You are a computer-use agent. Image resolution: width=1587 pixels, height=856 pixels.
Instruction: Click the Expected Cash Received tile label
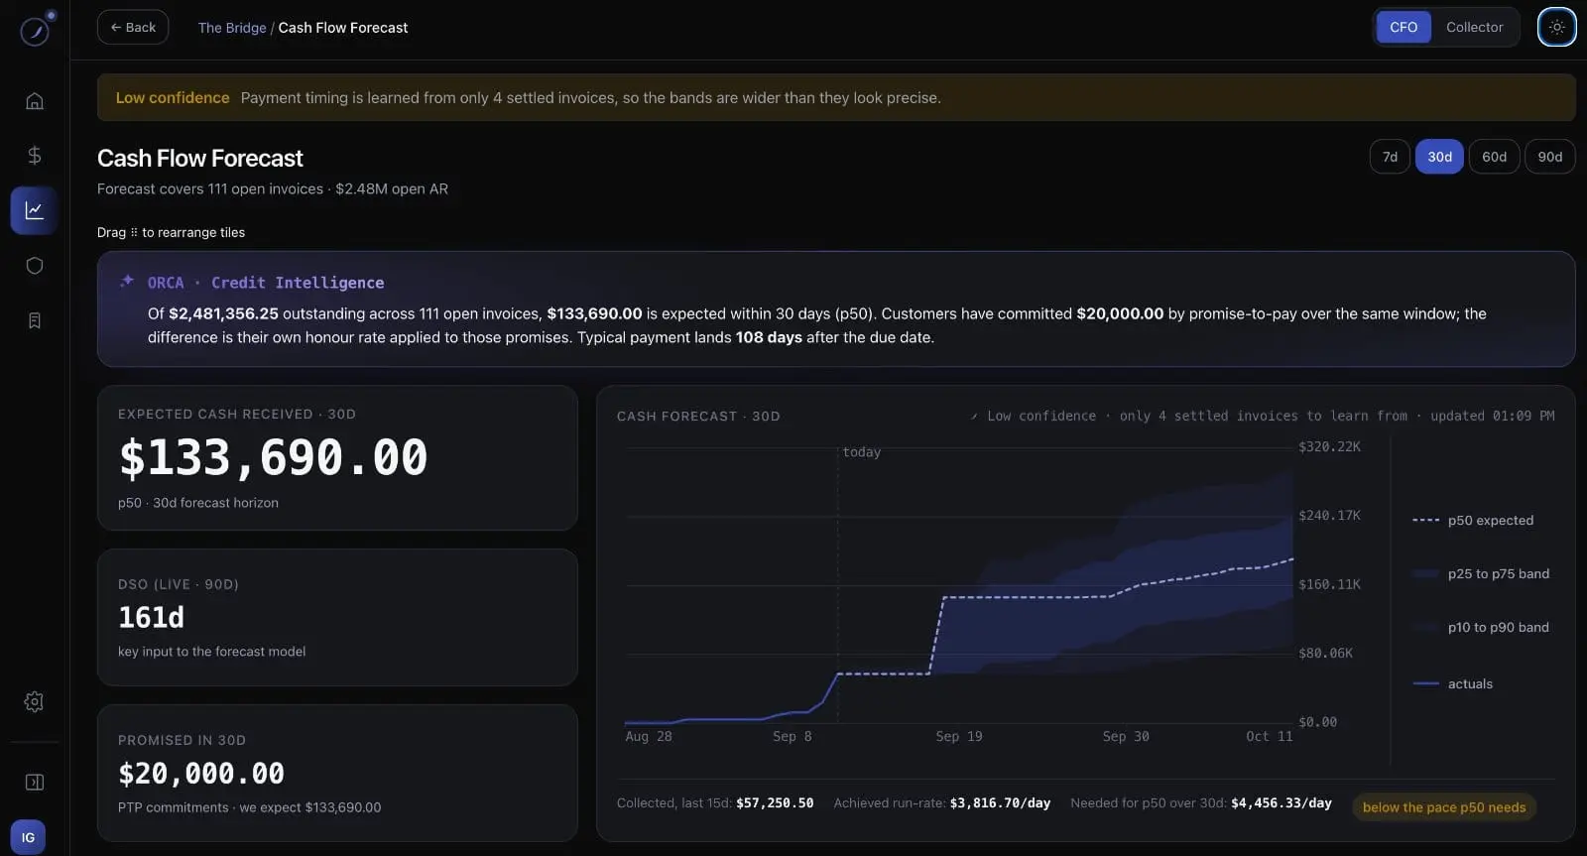(236, 414)
